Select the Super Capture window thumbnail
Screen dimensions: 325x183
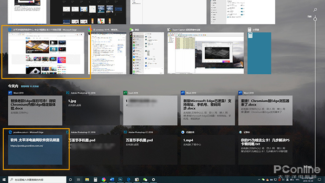(206, 53)
